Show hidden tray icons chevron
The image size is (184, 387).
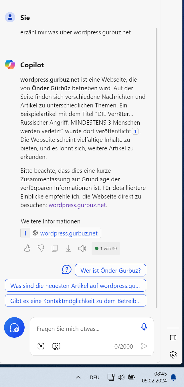78,377
